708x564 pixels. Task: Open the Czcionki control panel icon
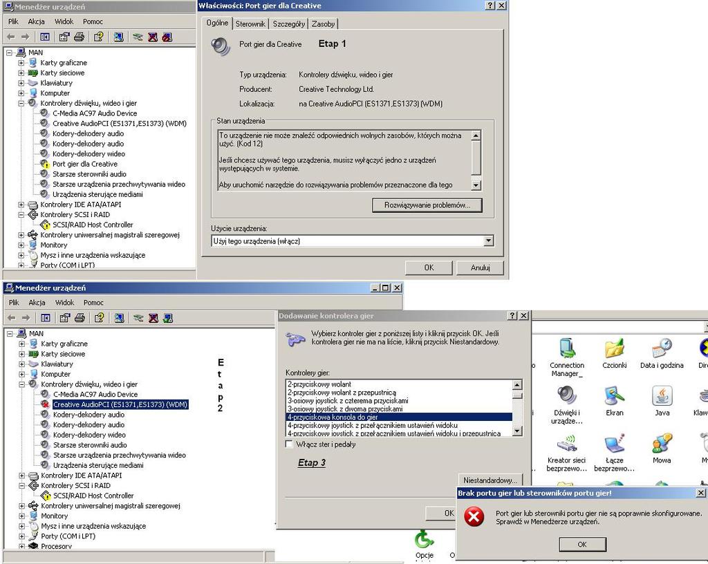click(x=614, y=350)
